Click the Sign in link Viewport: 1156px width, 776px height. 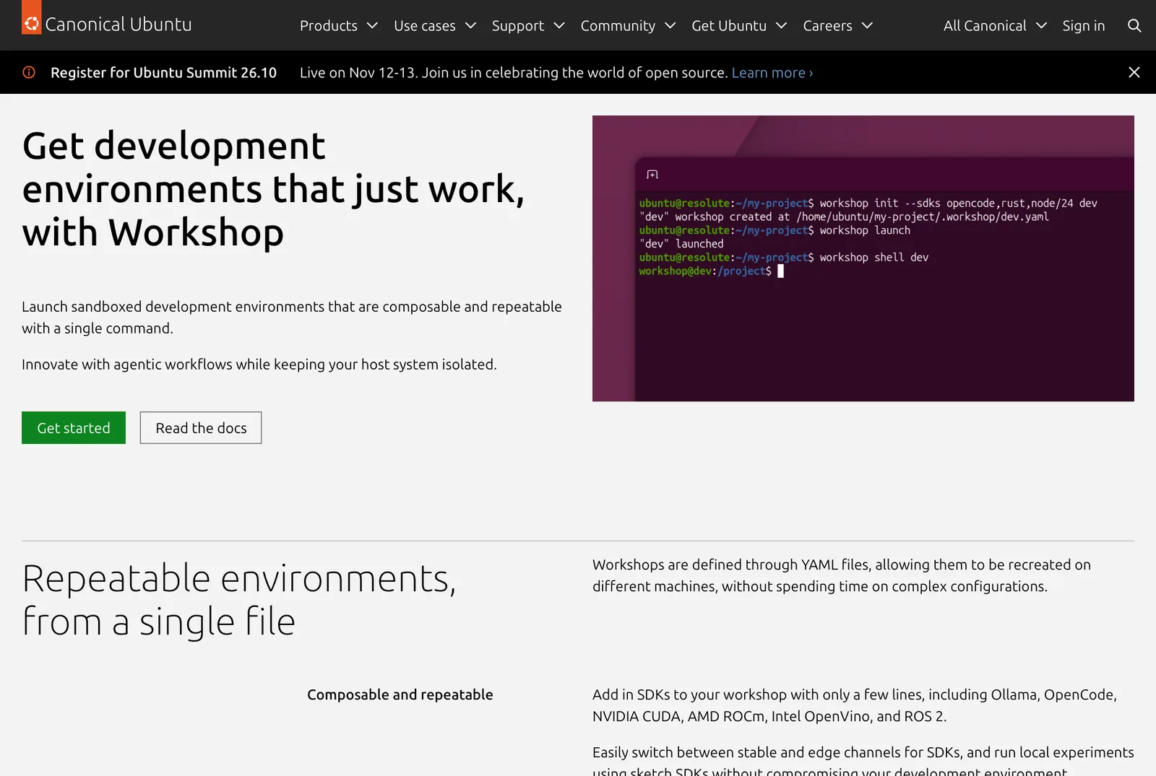[x=1083, y=25]
